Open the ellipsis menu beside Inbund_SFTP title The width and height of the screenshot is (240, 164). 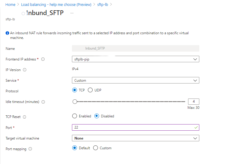(x=72, y=13)
